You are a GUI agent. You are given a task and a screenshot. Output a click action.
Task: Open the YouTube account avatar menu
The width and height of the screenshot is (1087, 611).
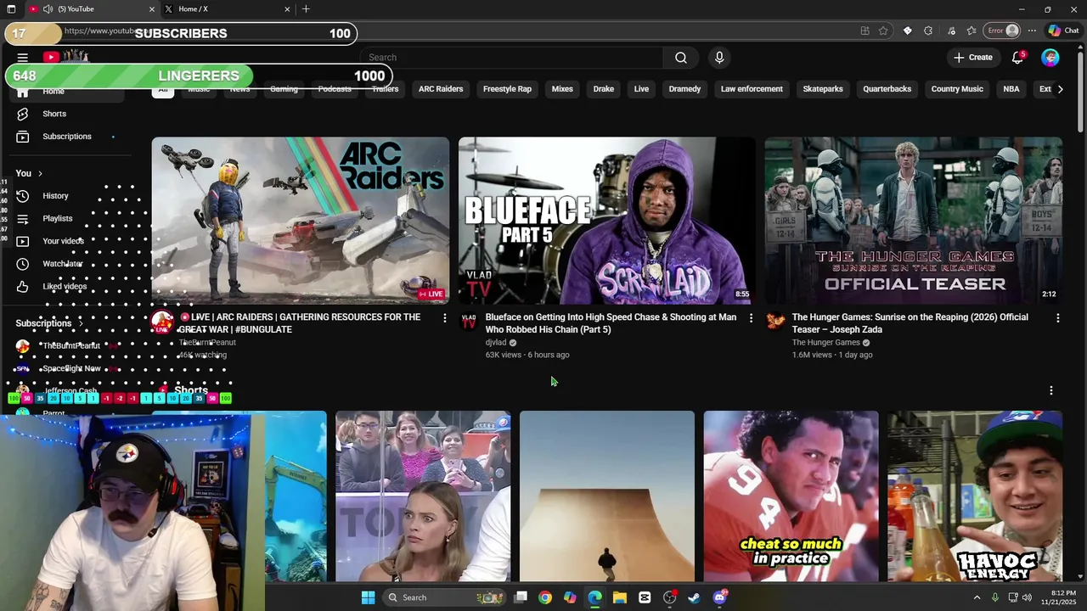coord(1050,58)
